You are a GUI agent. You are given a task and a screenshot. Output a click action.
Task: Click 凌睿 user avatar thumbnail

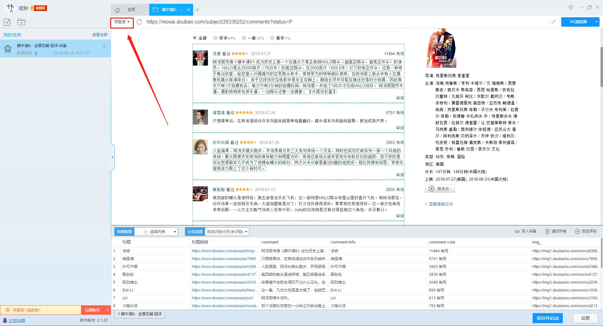point(200,58)
